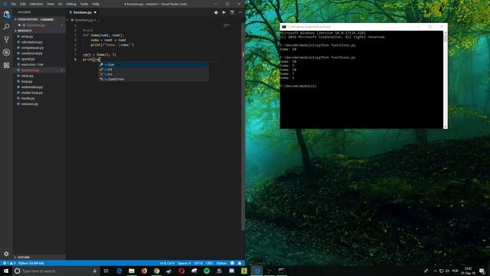This screenshot has width=490, height=276.
Task: Select the functions.py editor tab
Action: (83, 12)
